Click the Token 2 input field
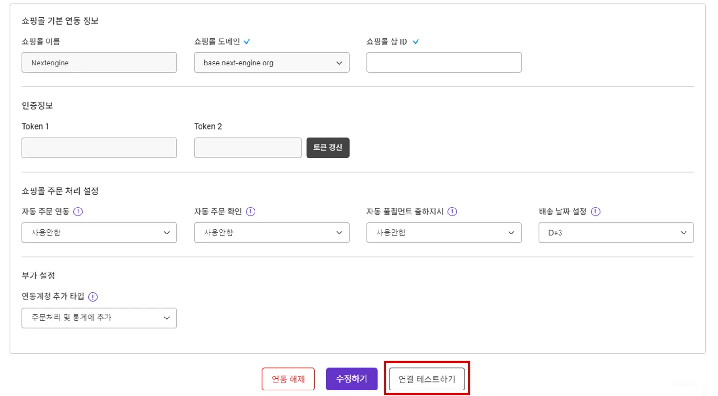The width and height of the screenshot is (718, 396). [x=248, y=148]
